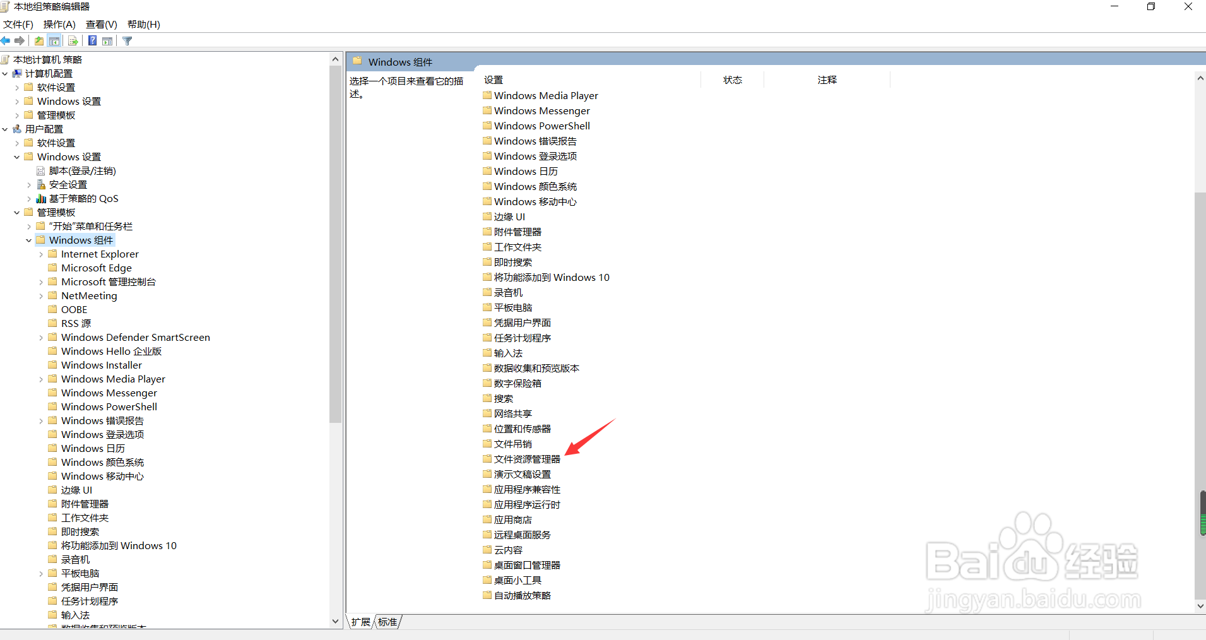This screenshot has width=1206, height=640.
Task: Click the Export List toolbar icon
Action: [x=73, y=41]
